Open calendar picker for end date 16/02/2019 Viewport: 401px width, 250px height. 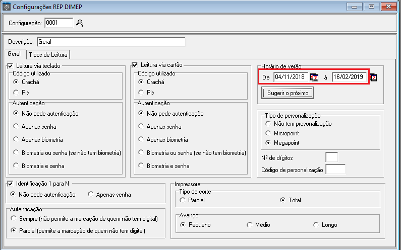pyautogui.click(x=373, y=77)
